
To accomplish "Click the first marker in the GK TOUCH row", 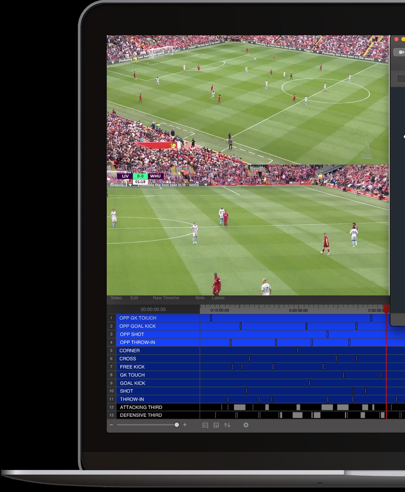I will pyautogui.click(x=344, y=375).
